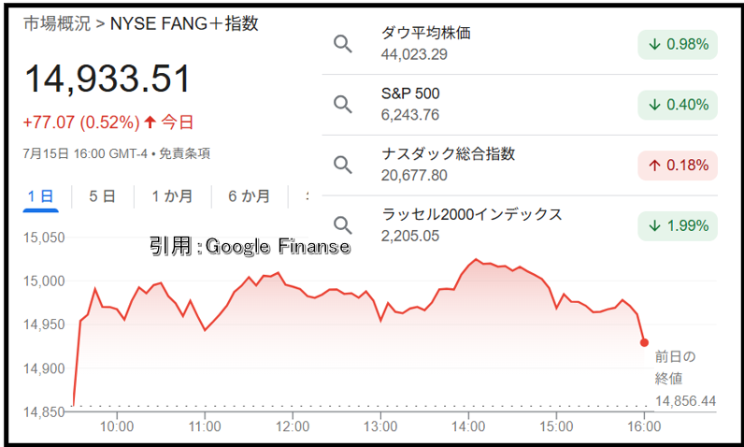Click the search icon beside ナスダック総合指数
This screenshot has height=447, width=744.
pyautogui.click(x=343, y=165)
